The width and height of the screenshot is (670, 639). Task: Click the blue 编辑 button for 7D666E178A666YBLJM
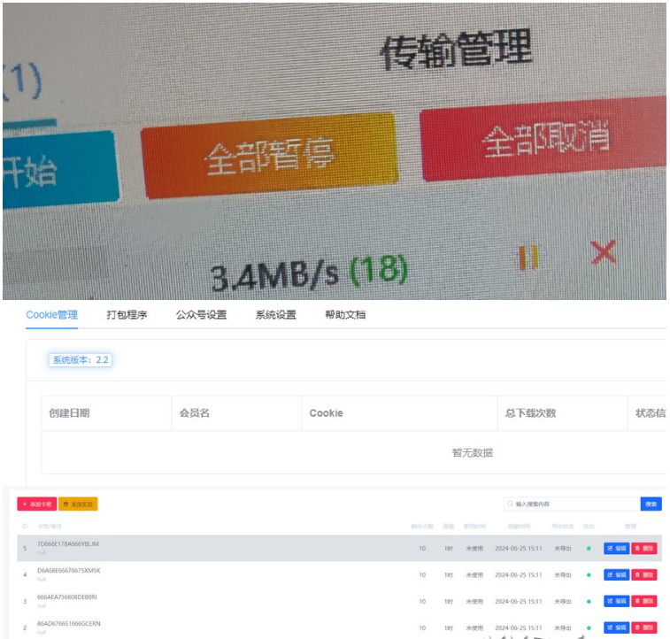tap(617, 548)
